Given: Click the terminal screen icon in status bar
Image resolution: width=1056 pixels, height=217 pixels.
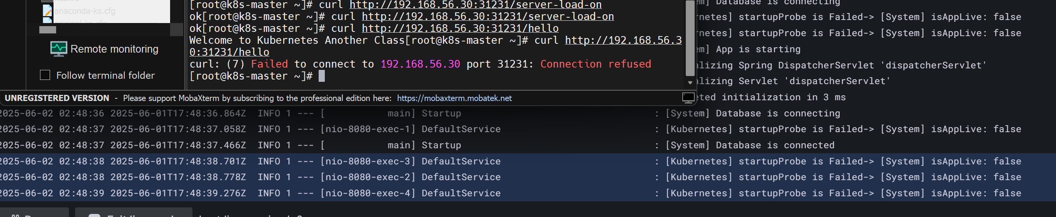Looking at the screenshot, I should tap(688, 98).
